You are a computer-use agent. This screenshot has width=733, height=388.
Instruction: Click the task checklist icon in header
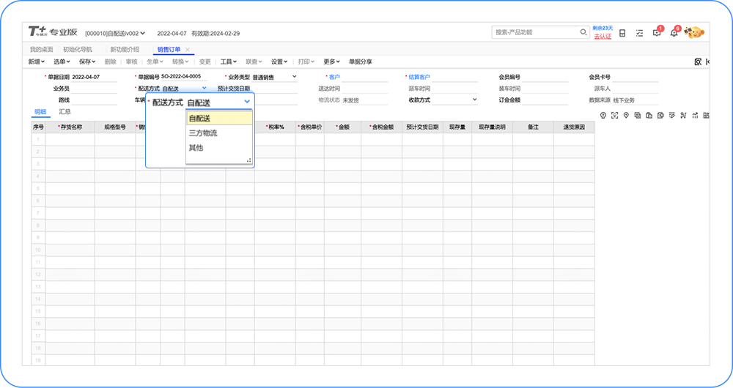639,33
